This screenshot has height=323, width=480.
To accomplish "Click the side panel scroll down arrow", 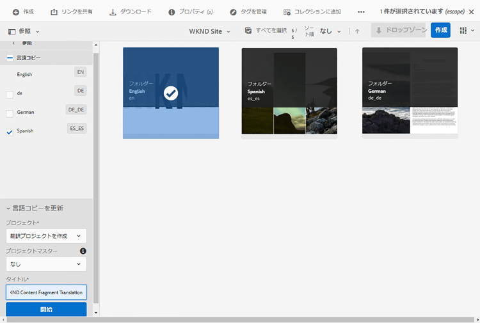I will pyautogui.click(x=96, y=313).
